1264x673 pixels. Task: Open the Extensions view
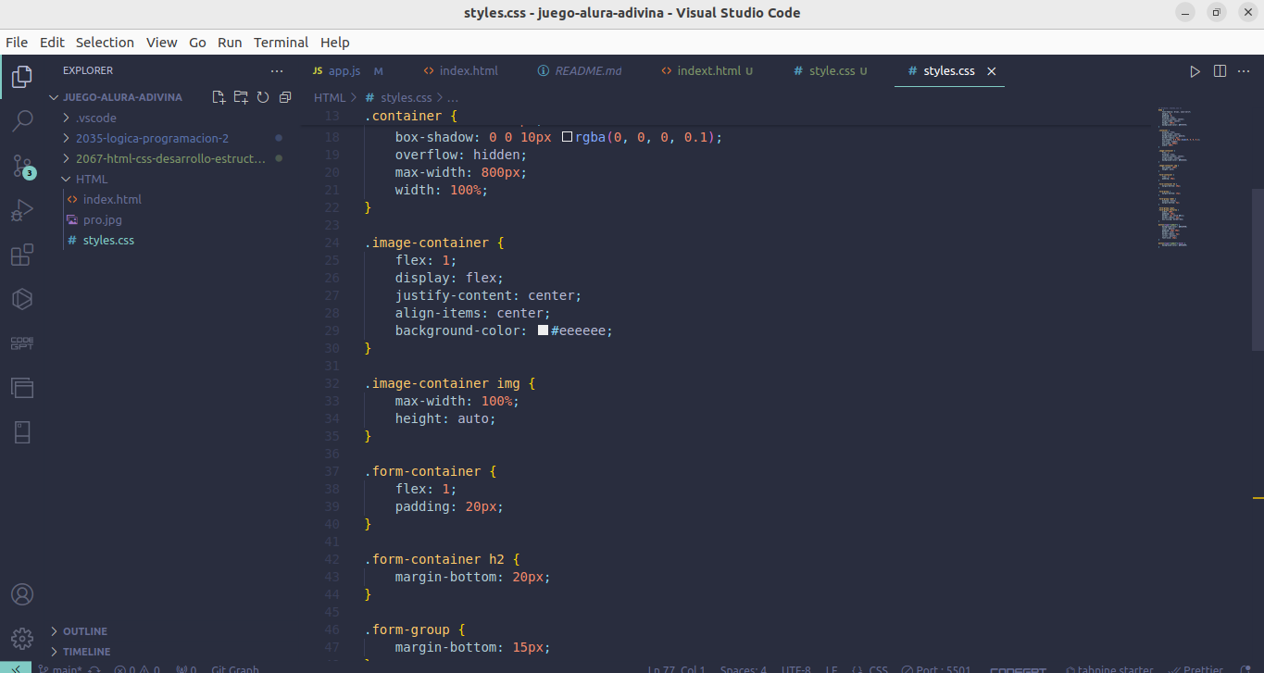coord(22,255)
